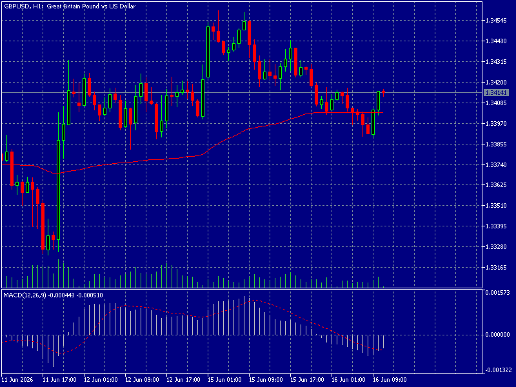
Task: Click the GBPUSD, H1 chart title text
Action: point(70,6)
